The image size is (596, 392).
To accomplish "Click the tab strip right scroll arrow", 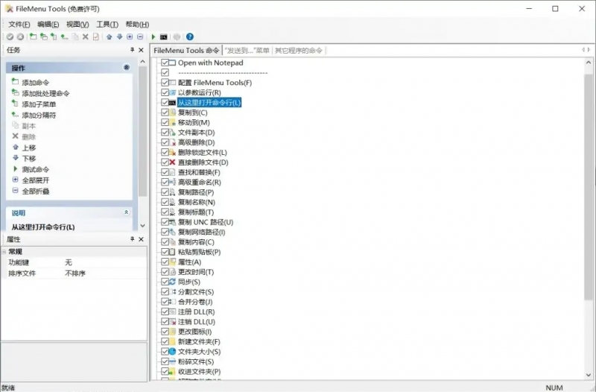I will coord(589,50).
